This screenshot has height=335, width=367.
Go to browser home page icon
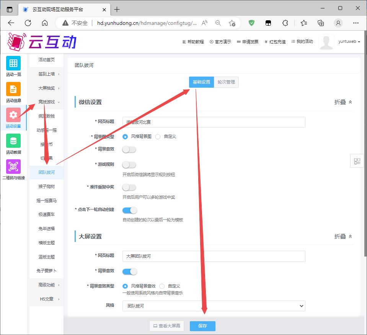coord(45,23)
